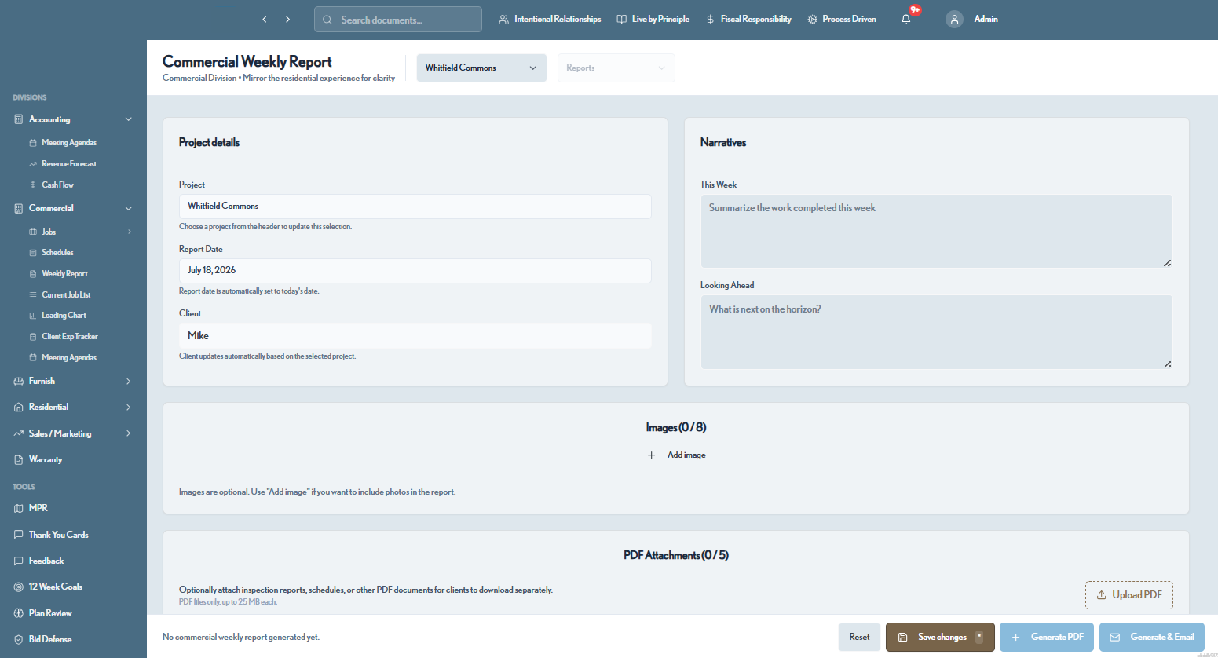Open Commercial Meeting Agendas item

point(69,358)
